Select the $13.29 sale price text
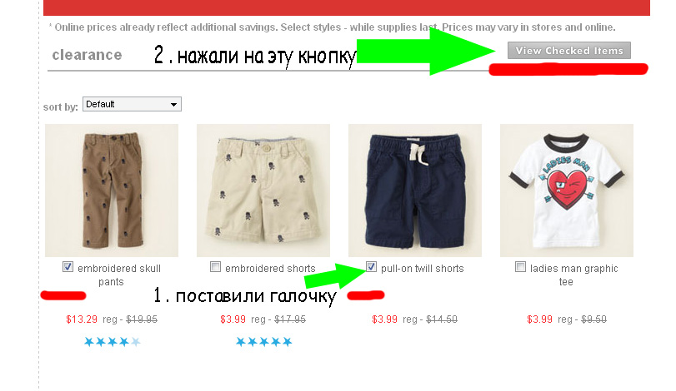Screen dimensions: 676x391 point(82,319)
